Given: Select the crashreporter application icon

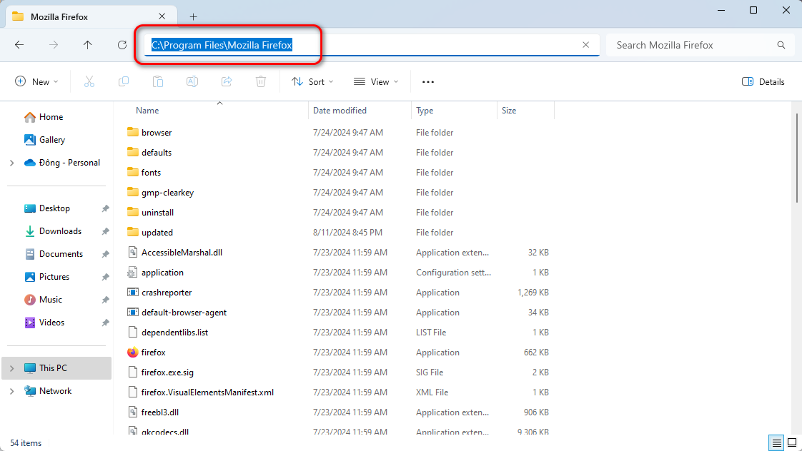Looking at the screenshot, I should 133,292.
